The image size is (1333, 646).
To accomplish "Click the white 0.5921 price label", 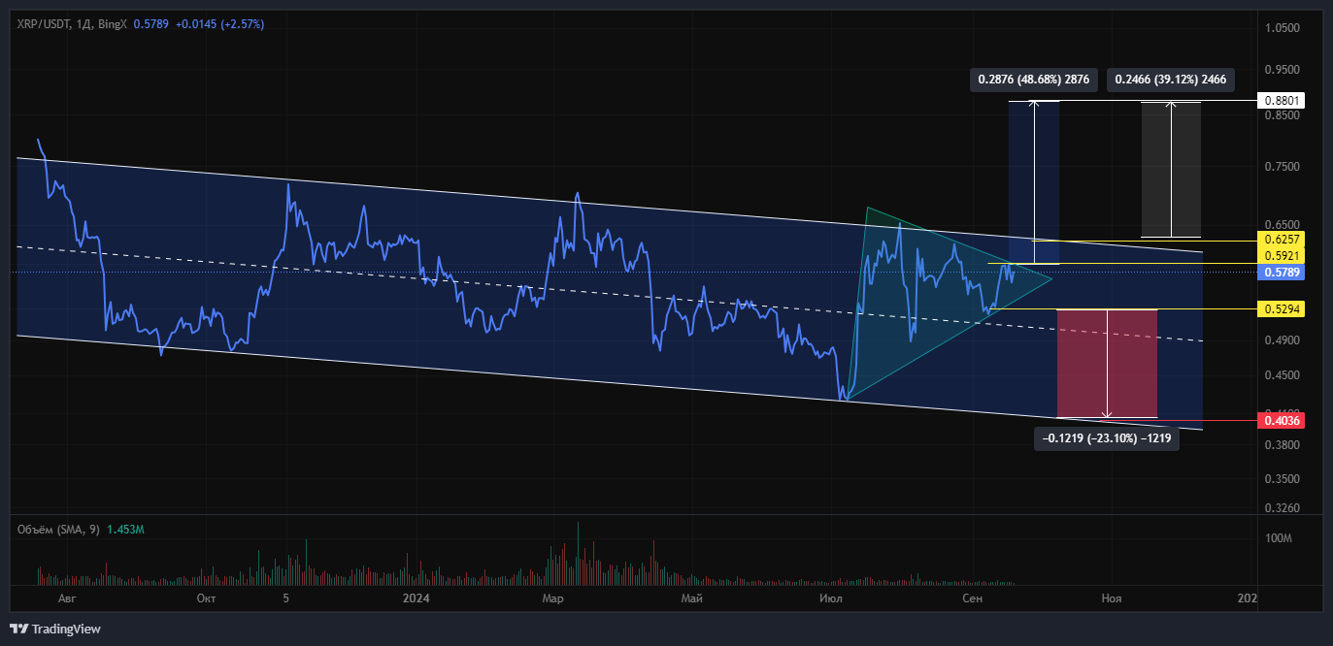I will pyautogui.click(x=1281, y=256).
